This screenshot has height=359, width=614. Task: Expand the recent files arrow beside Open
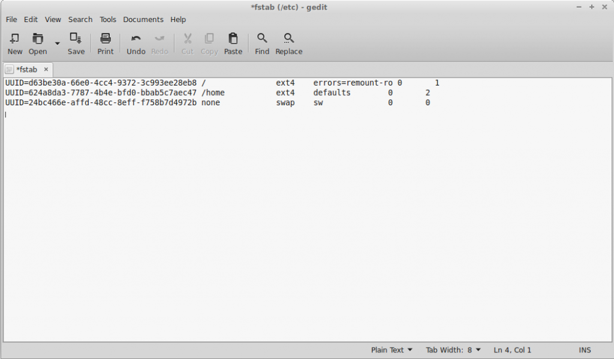[57, 43]
